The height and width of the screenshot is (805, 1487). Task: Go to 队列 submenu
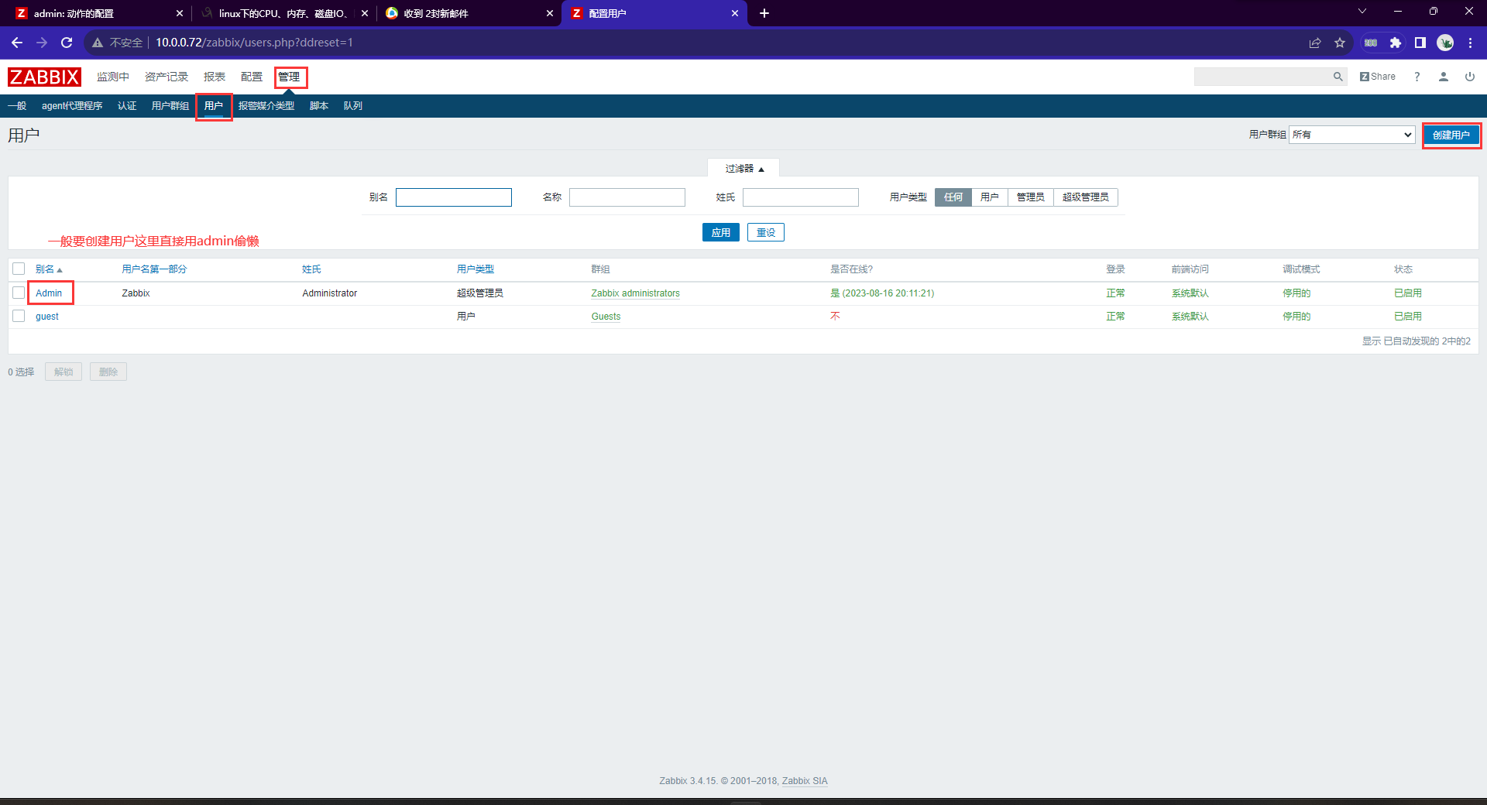click(353, 106)
